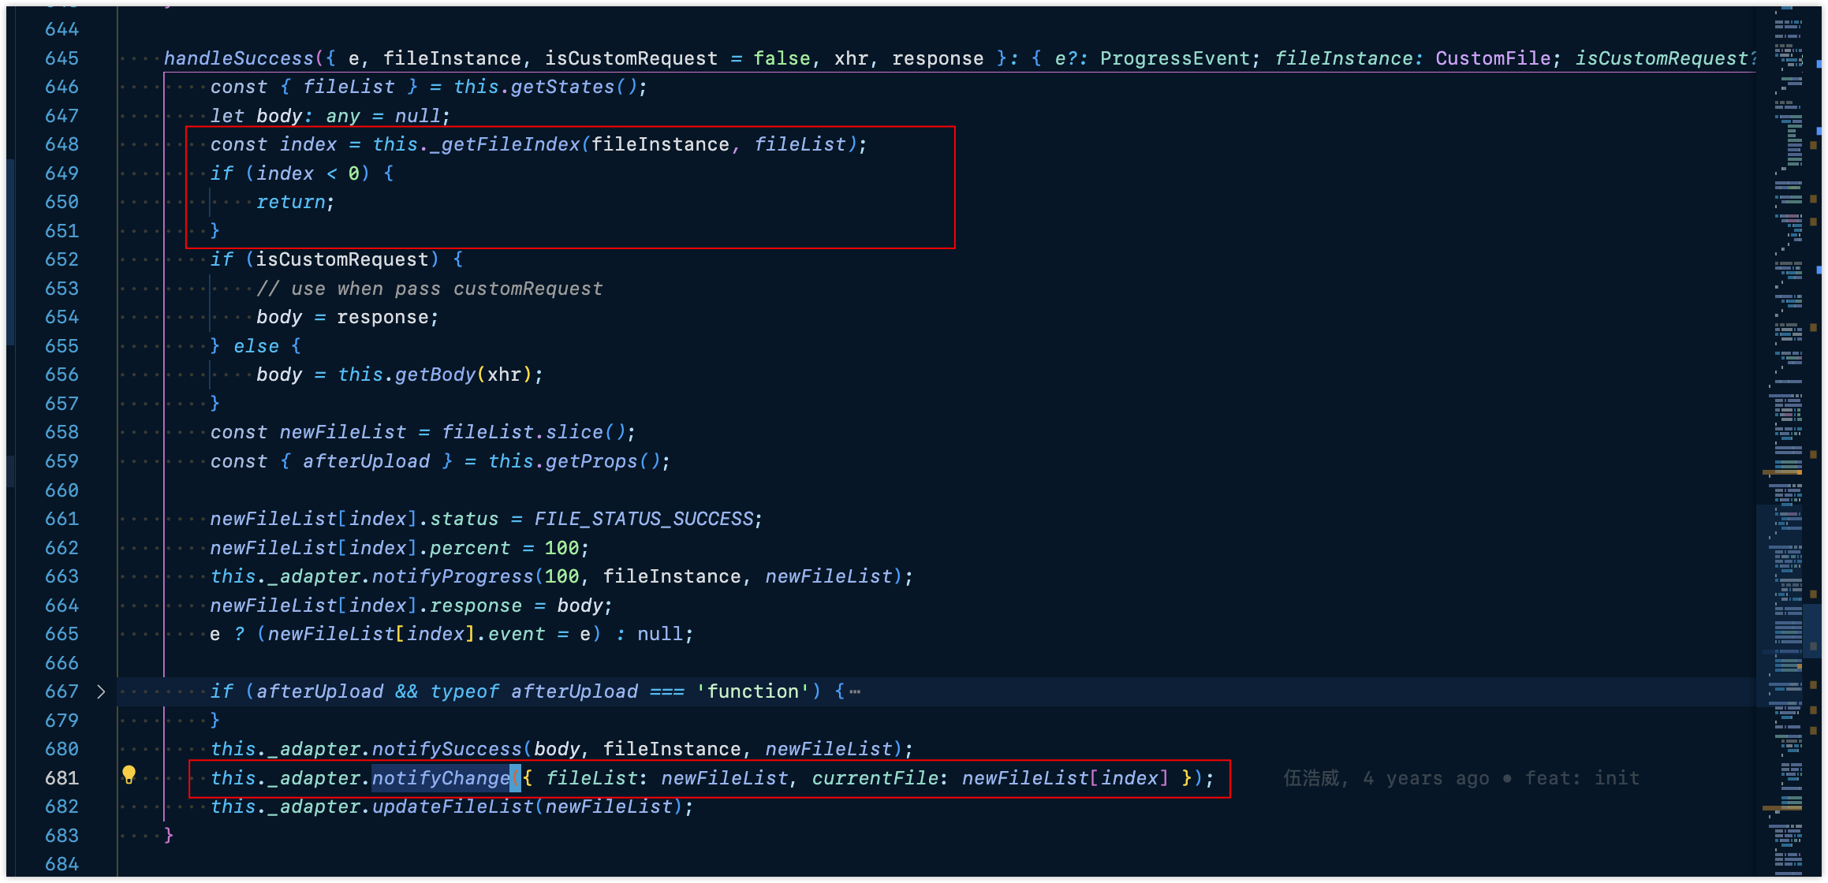
Task: Click the CustomFile type in signature
Action: tap(1492, 58)
